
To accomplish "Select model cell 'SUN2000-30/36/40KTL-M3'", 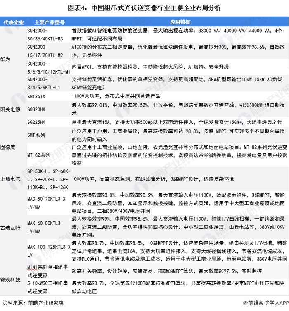I will (x=45, y=35).
